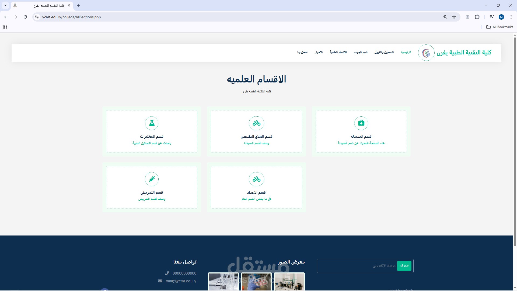Open the media control icon in the toolbar
The height and width of the screenshot is (291, 517).
click(491, 17)
